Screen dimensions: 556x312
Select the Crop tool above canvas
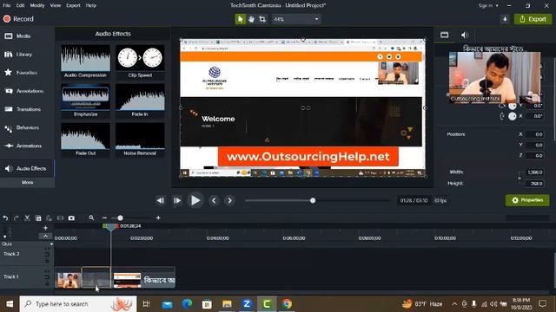(262, 19)
